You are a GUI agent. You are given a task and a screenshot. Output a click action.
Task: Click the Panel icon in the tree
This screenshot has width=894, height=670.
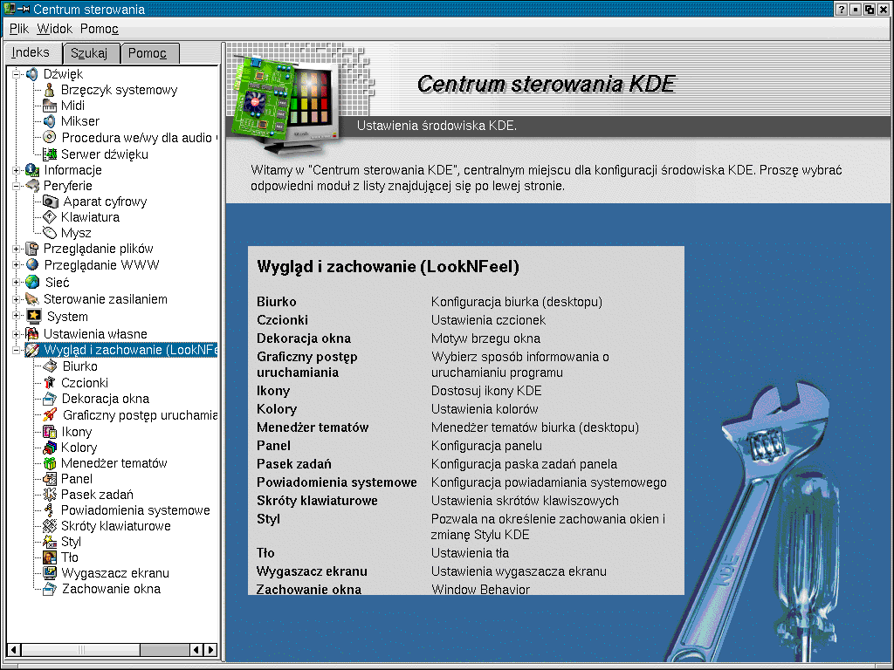(50, 479)
